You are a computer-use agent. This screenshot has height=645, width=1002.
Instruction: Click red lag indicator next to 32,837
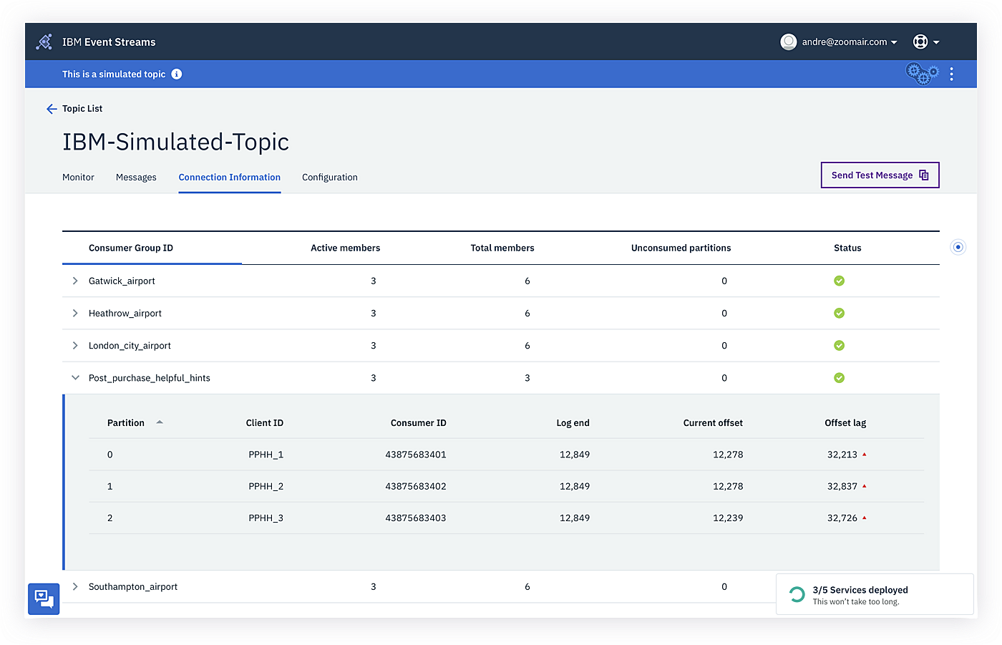click(865, 485)
